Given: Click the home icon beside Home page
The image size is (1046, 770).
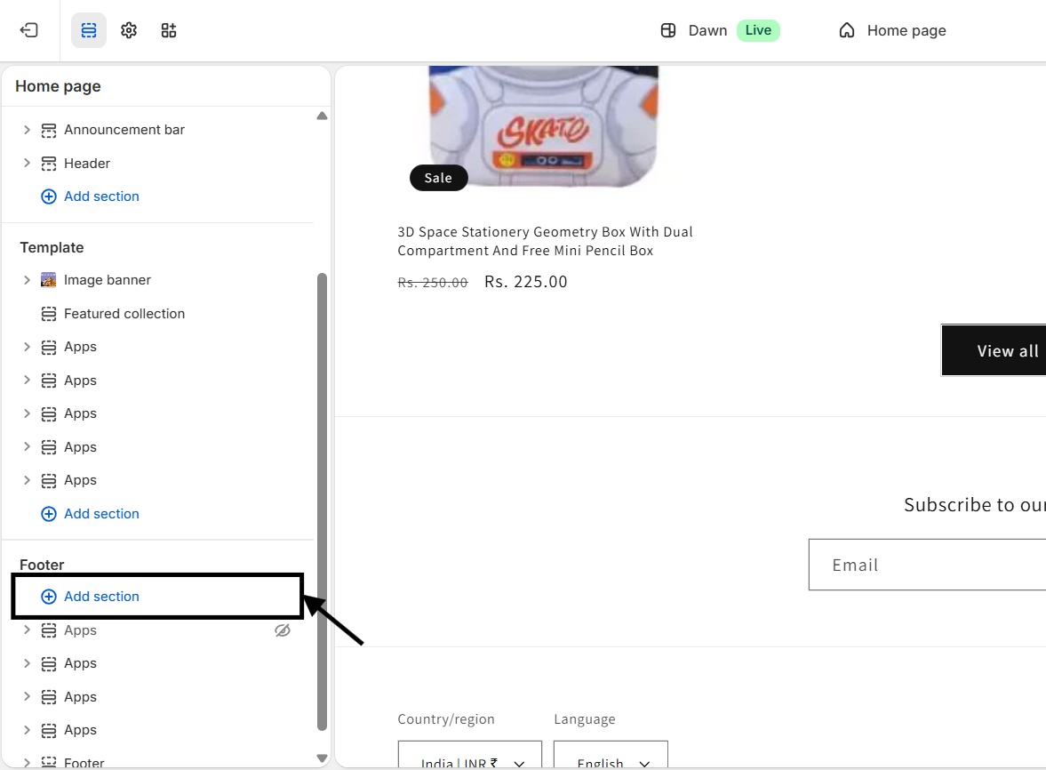Looking at the screenshot, I should [847, 30].
